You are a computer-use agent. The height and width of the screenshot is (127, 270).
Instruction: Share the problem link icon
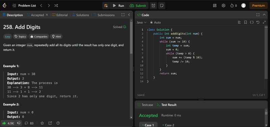(50, 123)
